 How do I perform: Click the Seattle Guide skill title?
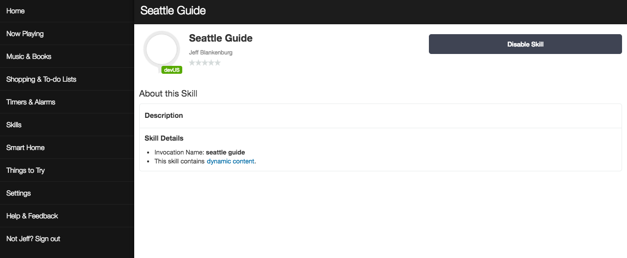[x=221, y=38]
